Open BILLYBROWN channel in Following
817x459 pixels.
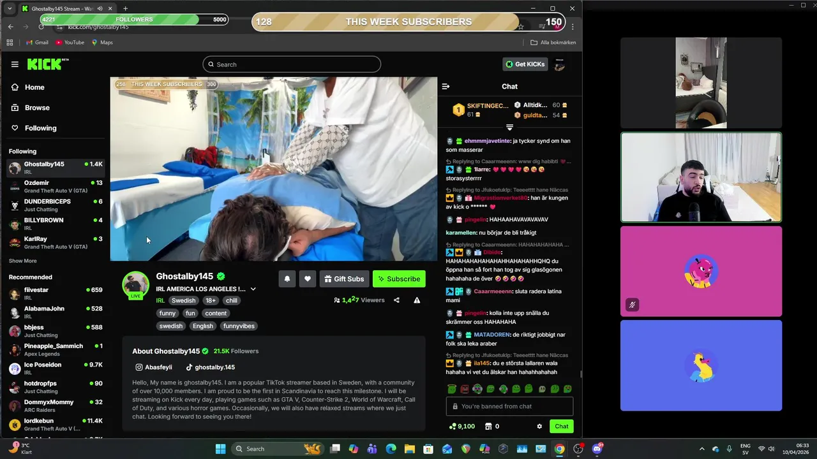[x=56, y=223]
